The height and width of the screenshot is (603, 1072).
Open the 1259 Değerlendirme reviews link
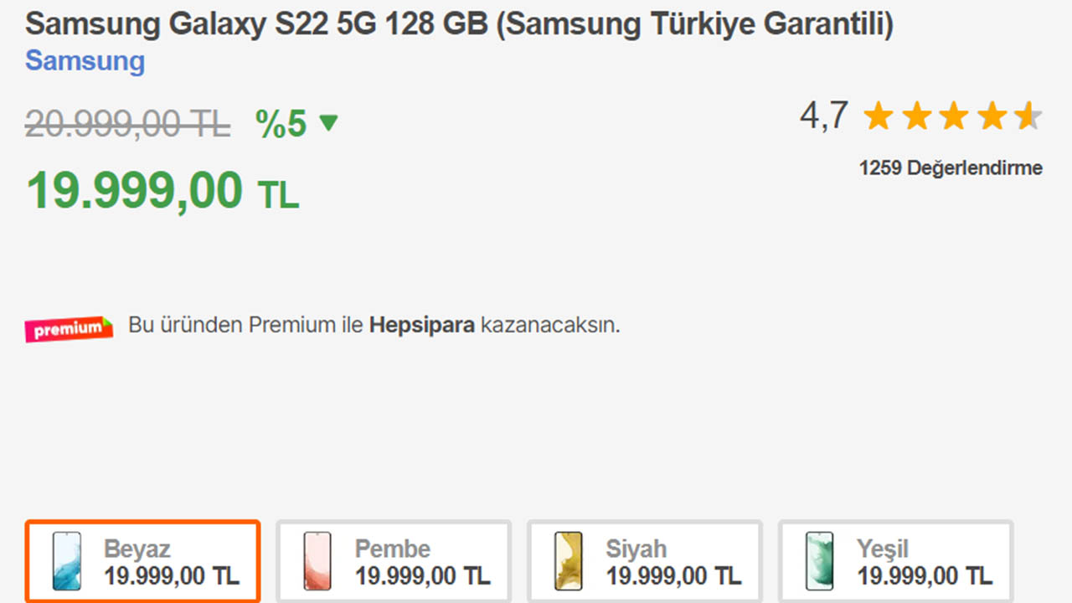(x=951, y=168)
